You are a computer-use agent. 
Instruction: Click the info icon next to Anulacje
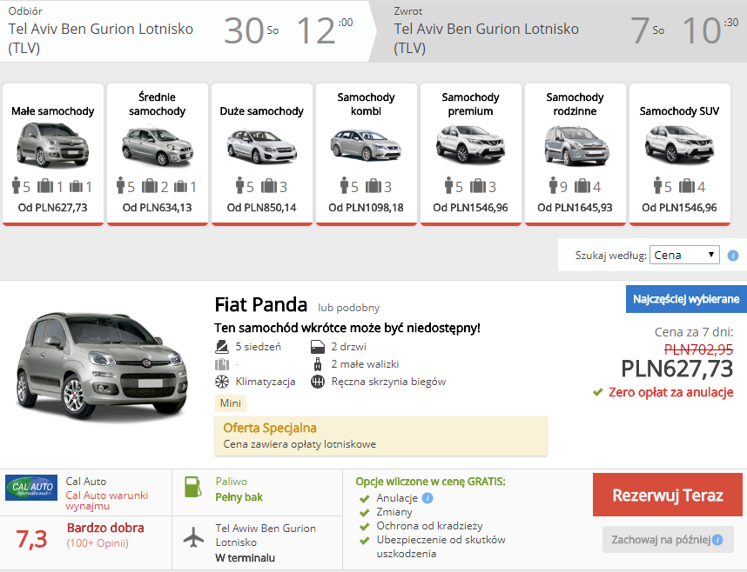[427, 498]
